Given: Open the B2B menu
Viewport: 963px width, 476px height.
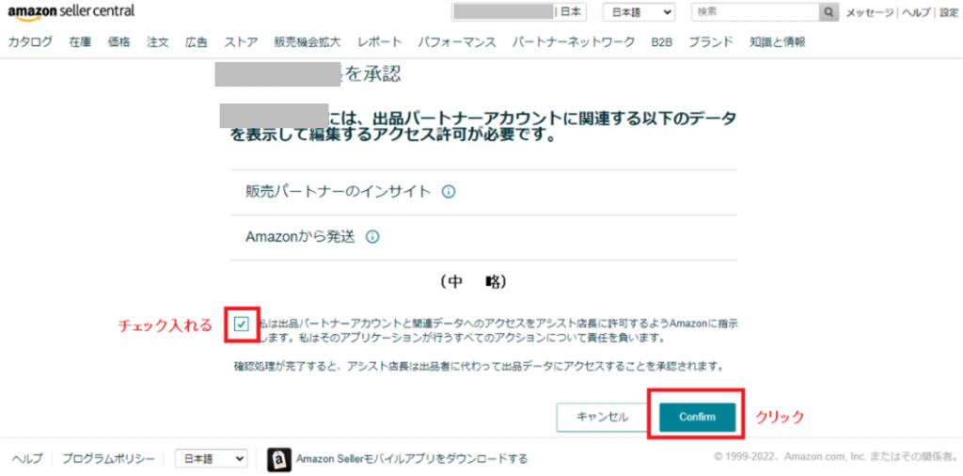Looking at the screenshot, I should pos(662,42).
